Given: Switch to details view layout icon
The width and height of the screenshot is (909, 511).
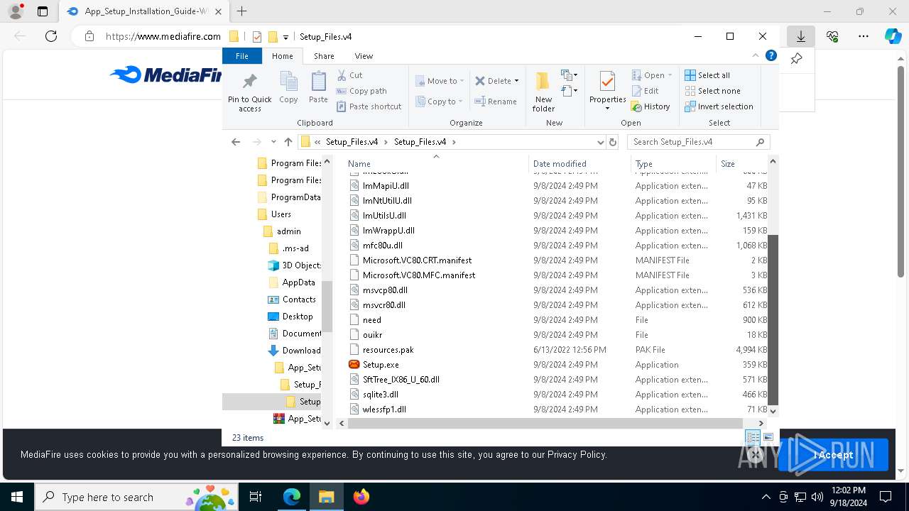Looking at the screenshot, I should click(x=753, y=437).
